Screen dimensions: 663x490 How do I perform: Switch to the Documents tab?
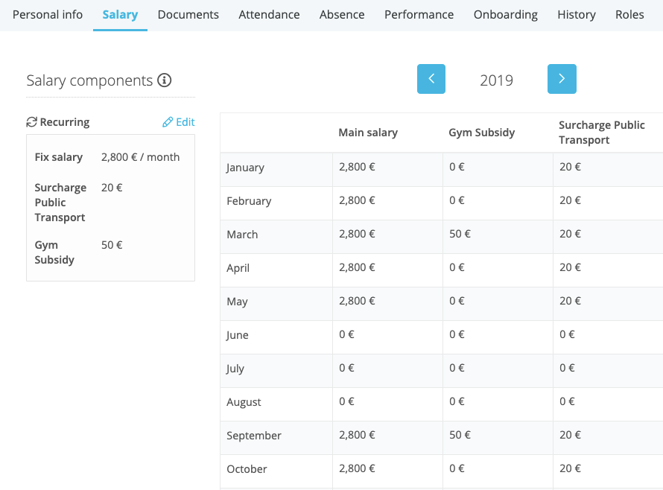pos(188,14)
